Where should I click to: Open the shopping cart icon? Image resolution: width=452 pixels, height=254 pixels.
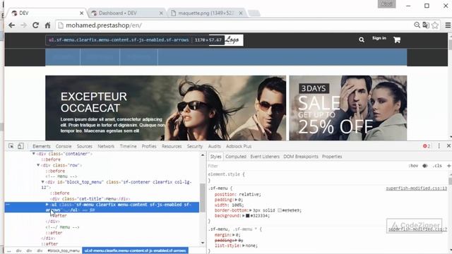point(397,40)
